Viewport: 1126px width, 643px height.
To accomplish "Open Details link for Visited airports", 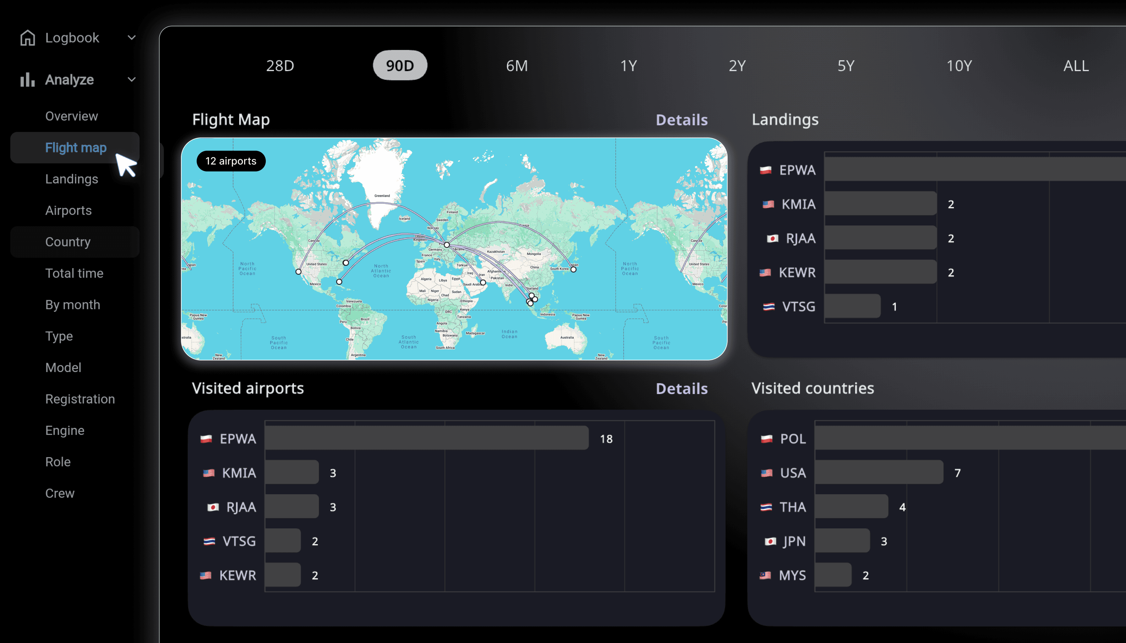I will point(681,389).
